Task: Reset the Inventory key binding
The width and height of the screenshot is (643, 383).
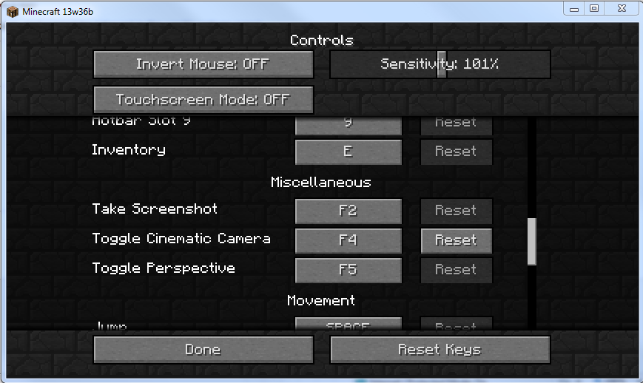Action: pos(456,152)
